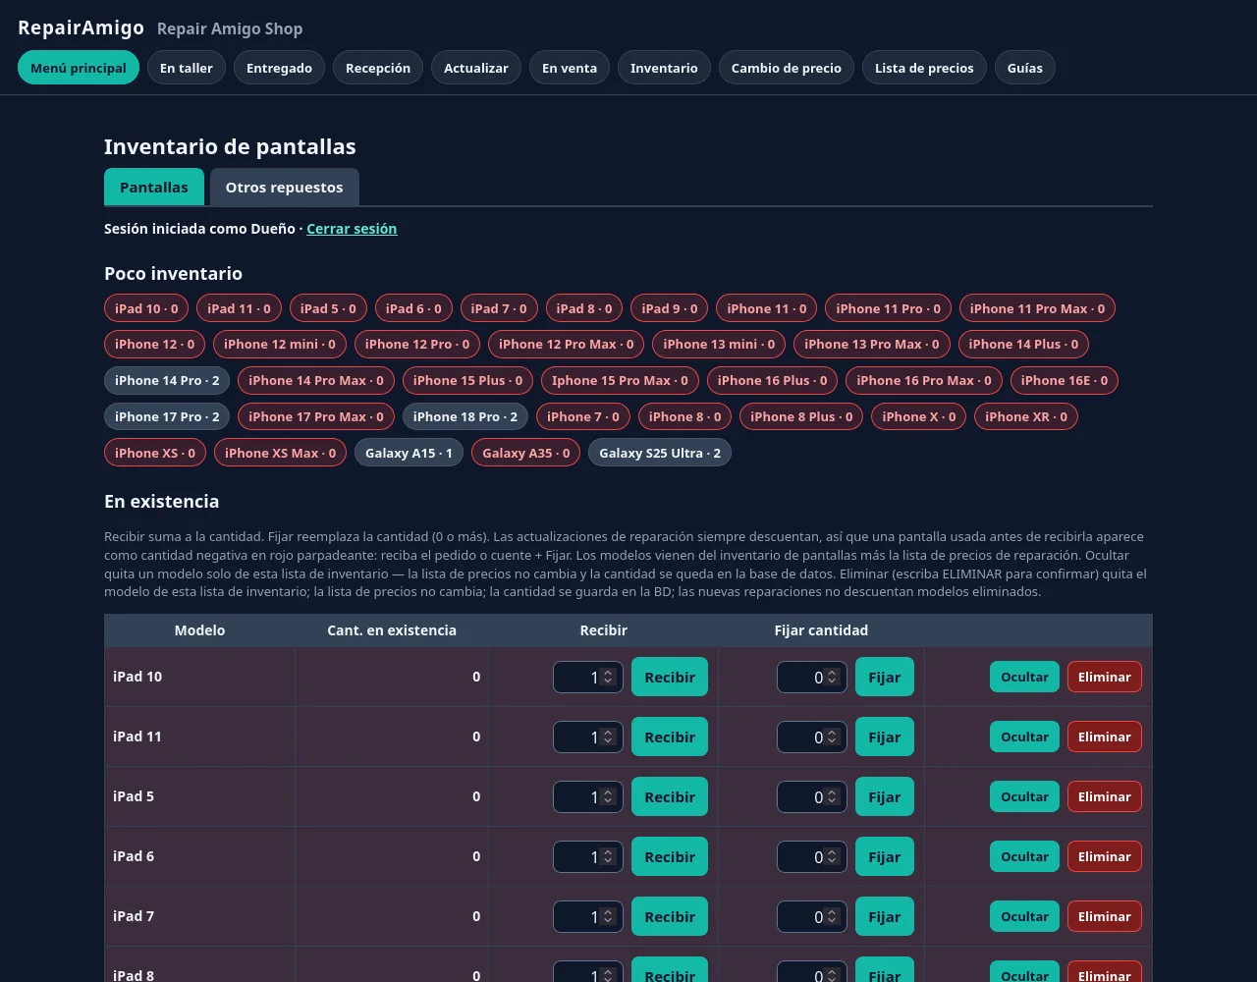Click the iPhone 11 Pro Max · 0 chip

1037,308
